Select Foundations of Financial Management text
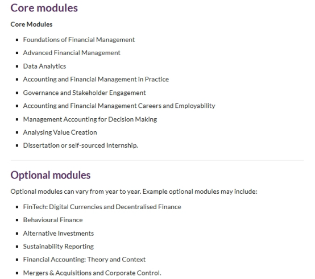The height and width of the screenshot is (279, 315). 79,40
